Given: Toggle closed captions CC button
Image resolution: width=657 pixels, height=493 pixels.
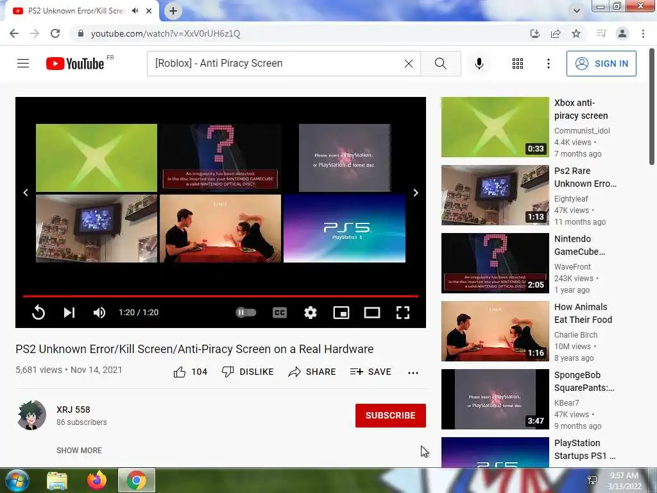Looking at the screenshot, I should 280,313.
